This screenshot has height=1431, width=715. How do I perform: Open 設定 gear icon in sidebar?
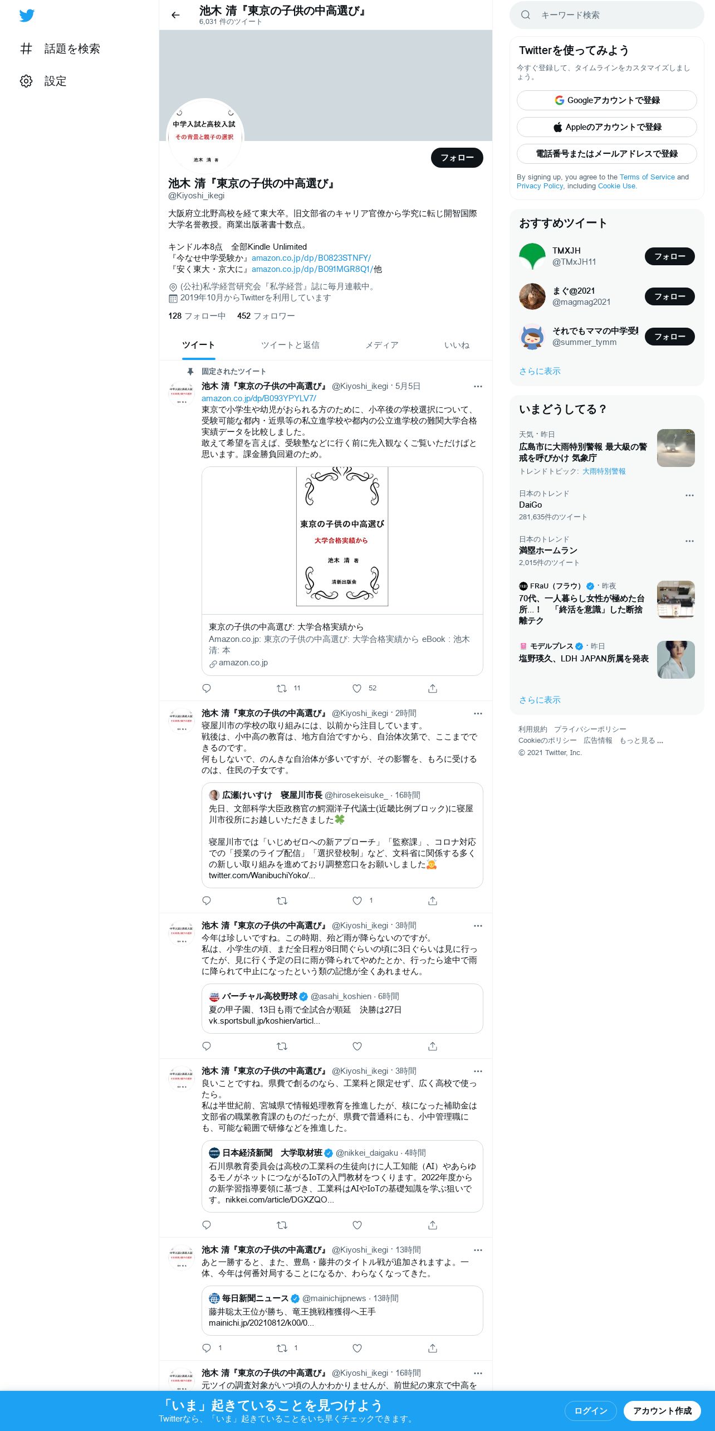[x=26, y=81]
